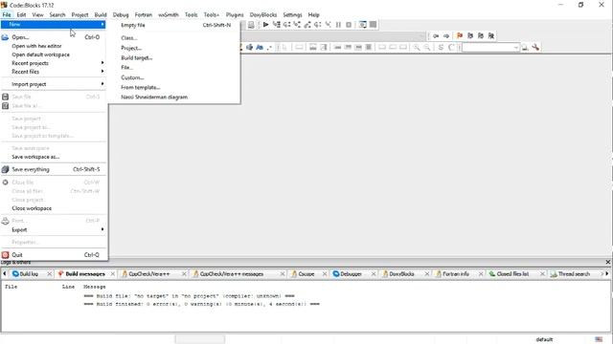Click the Jump back arrow icon
The height and width of the screenshot is (344, 613).
pyautogui.click(x=436, y=36)
